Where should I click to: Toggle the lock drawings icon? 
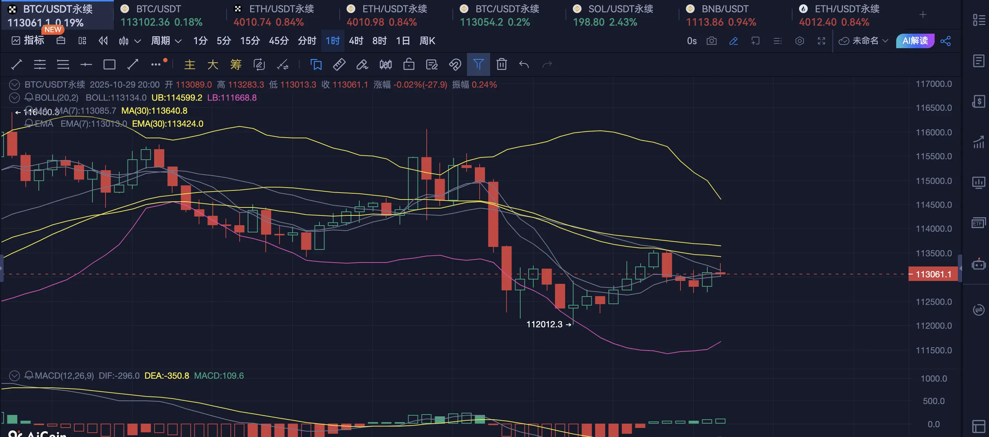(409, 64)
